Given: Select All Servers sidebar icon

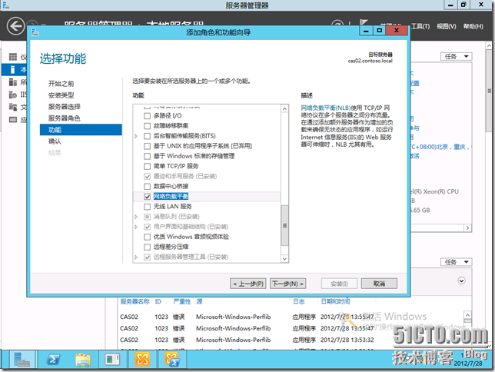Looking at the screenshot, I should click(13, 82).
